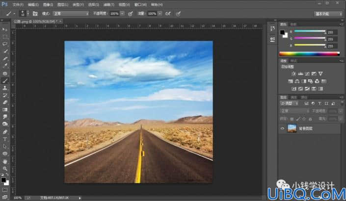
Task: Select the Brush tool in the toolbox
Action: tap(5, 81)
